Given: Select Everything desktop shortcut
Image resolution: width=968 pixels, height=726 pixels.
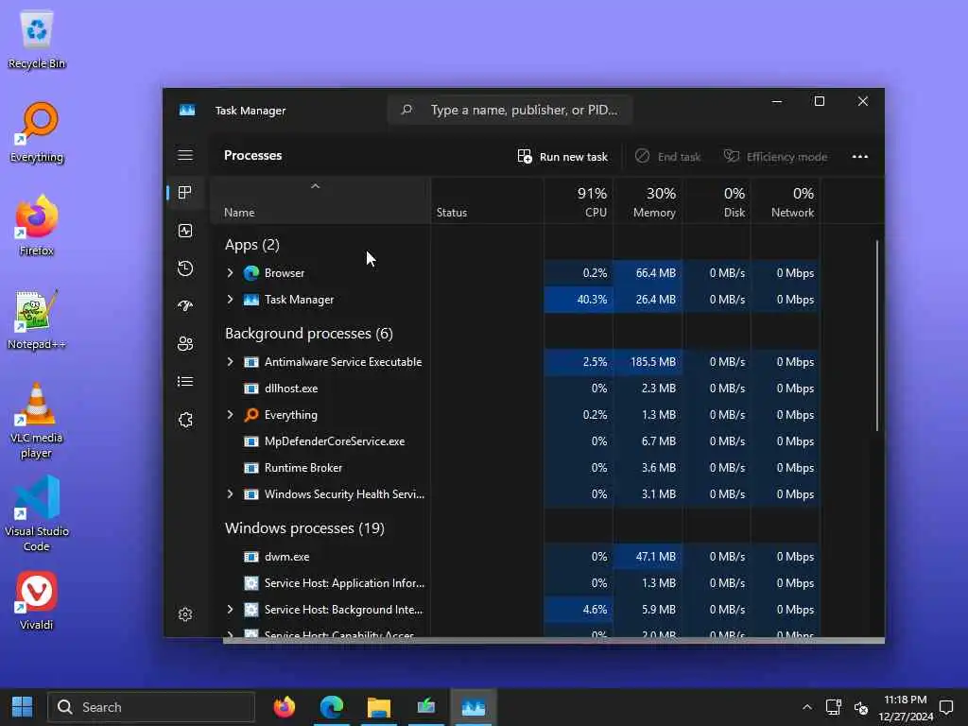Looking at the screenshot, I should (37, 132).
